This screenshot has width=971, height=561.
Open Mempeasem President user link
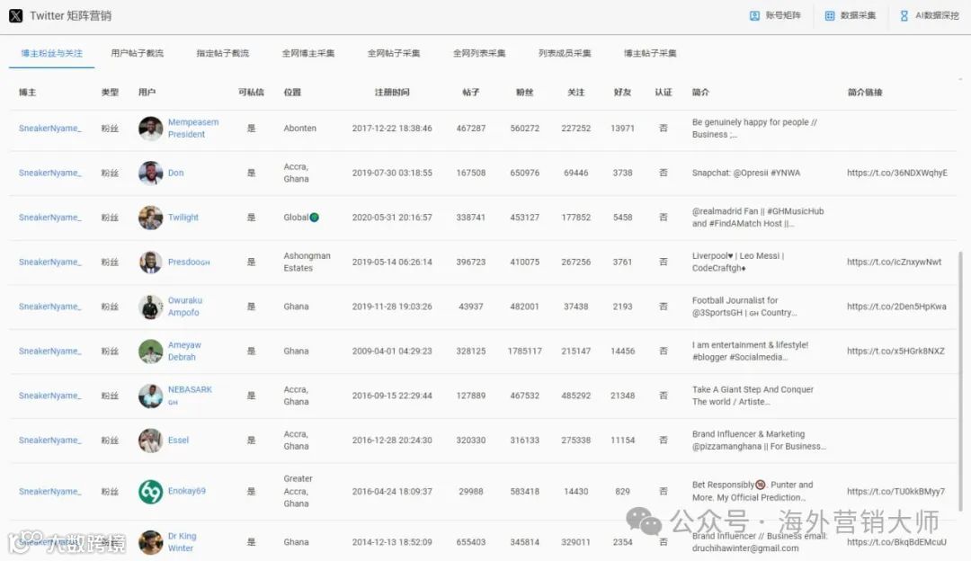(193, 129)
